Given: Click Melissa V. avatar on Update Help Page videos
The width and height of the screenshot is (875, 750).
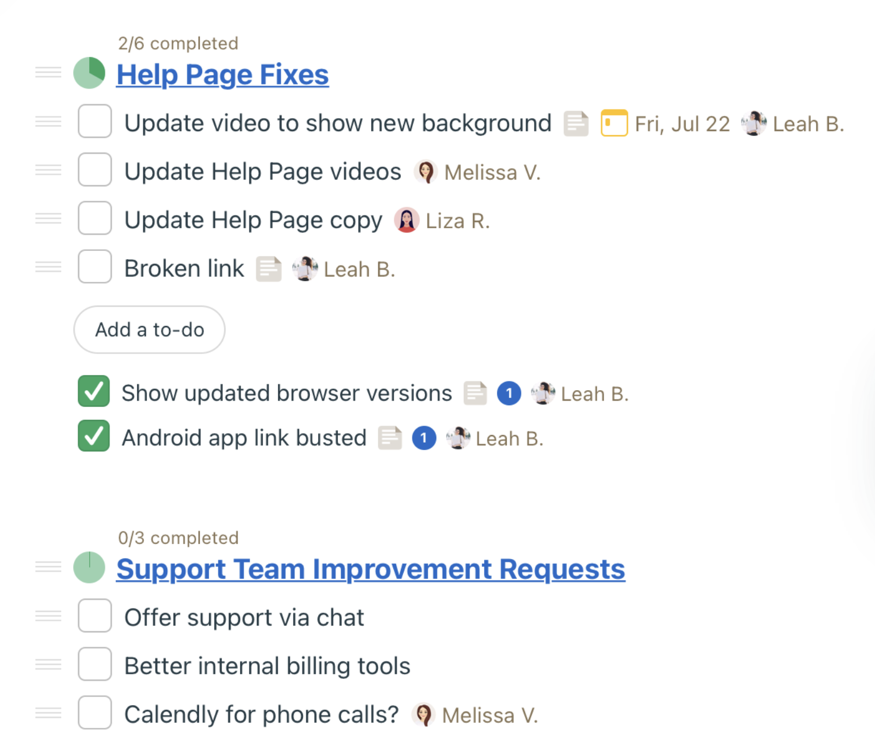Looking at the screenshot, I should (x=426, y=172).
